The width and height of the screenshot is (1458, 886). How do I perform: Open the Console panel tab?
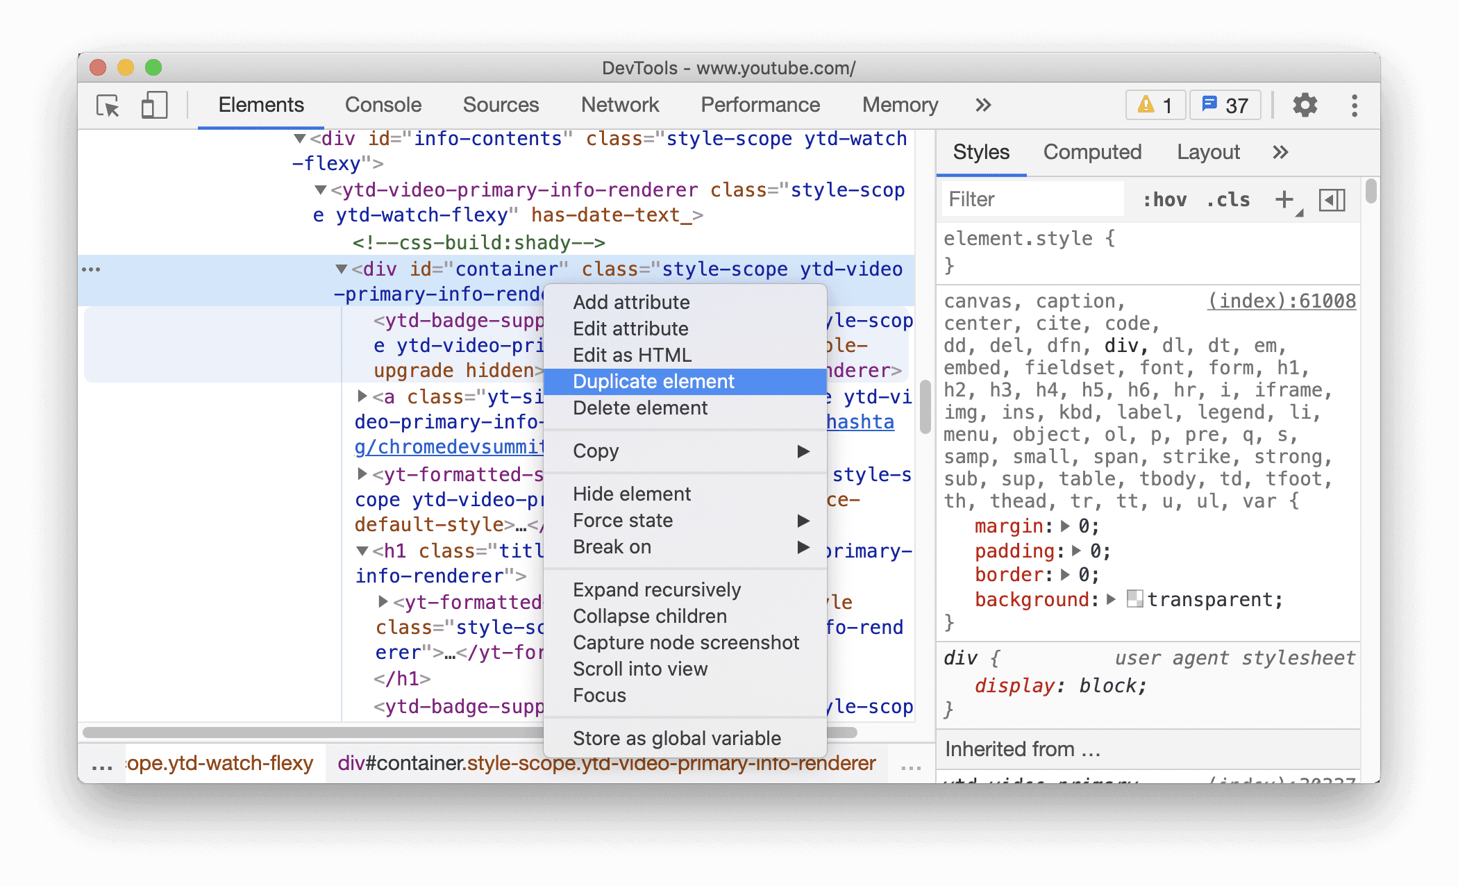tap(381, 105)
